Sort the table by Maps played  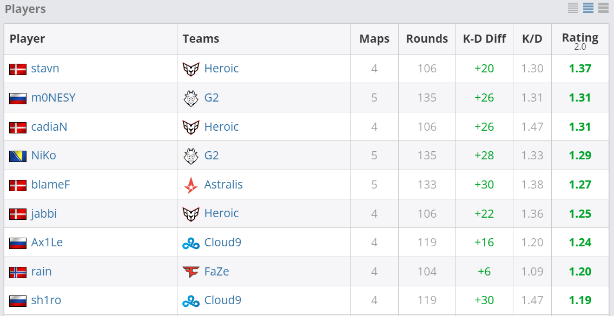[x=374, y=38]
